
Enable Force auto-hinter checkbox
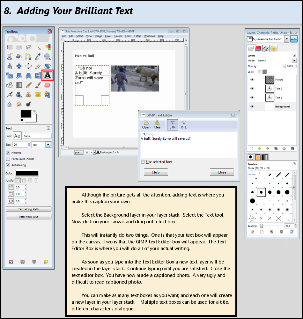coord(8,159)
